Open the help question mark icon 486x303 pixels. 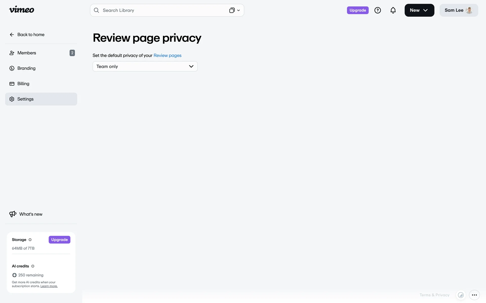(x=377, y=10)
